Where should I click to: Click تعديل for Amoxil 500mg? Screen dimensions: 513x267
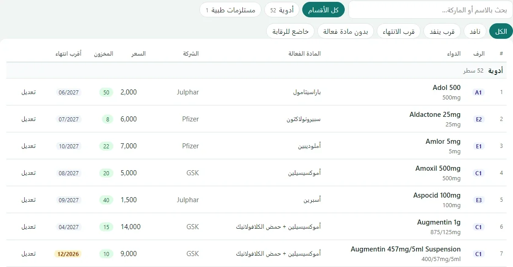click(28, 173)
